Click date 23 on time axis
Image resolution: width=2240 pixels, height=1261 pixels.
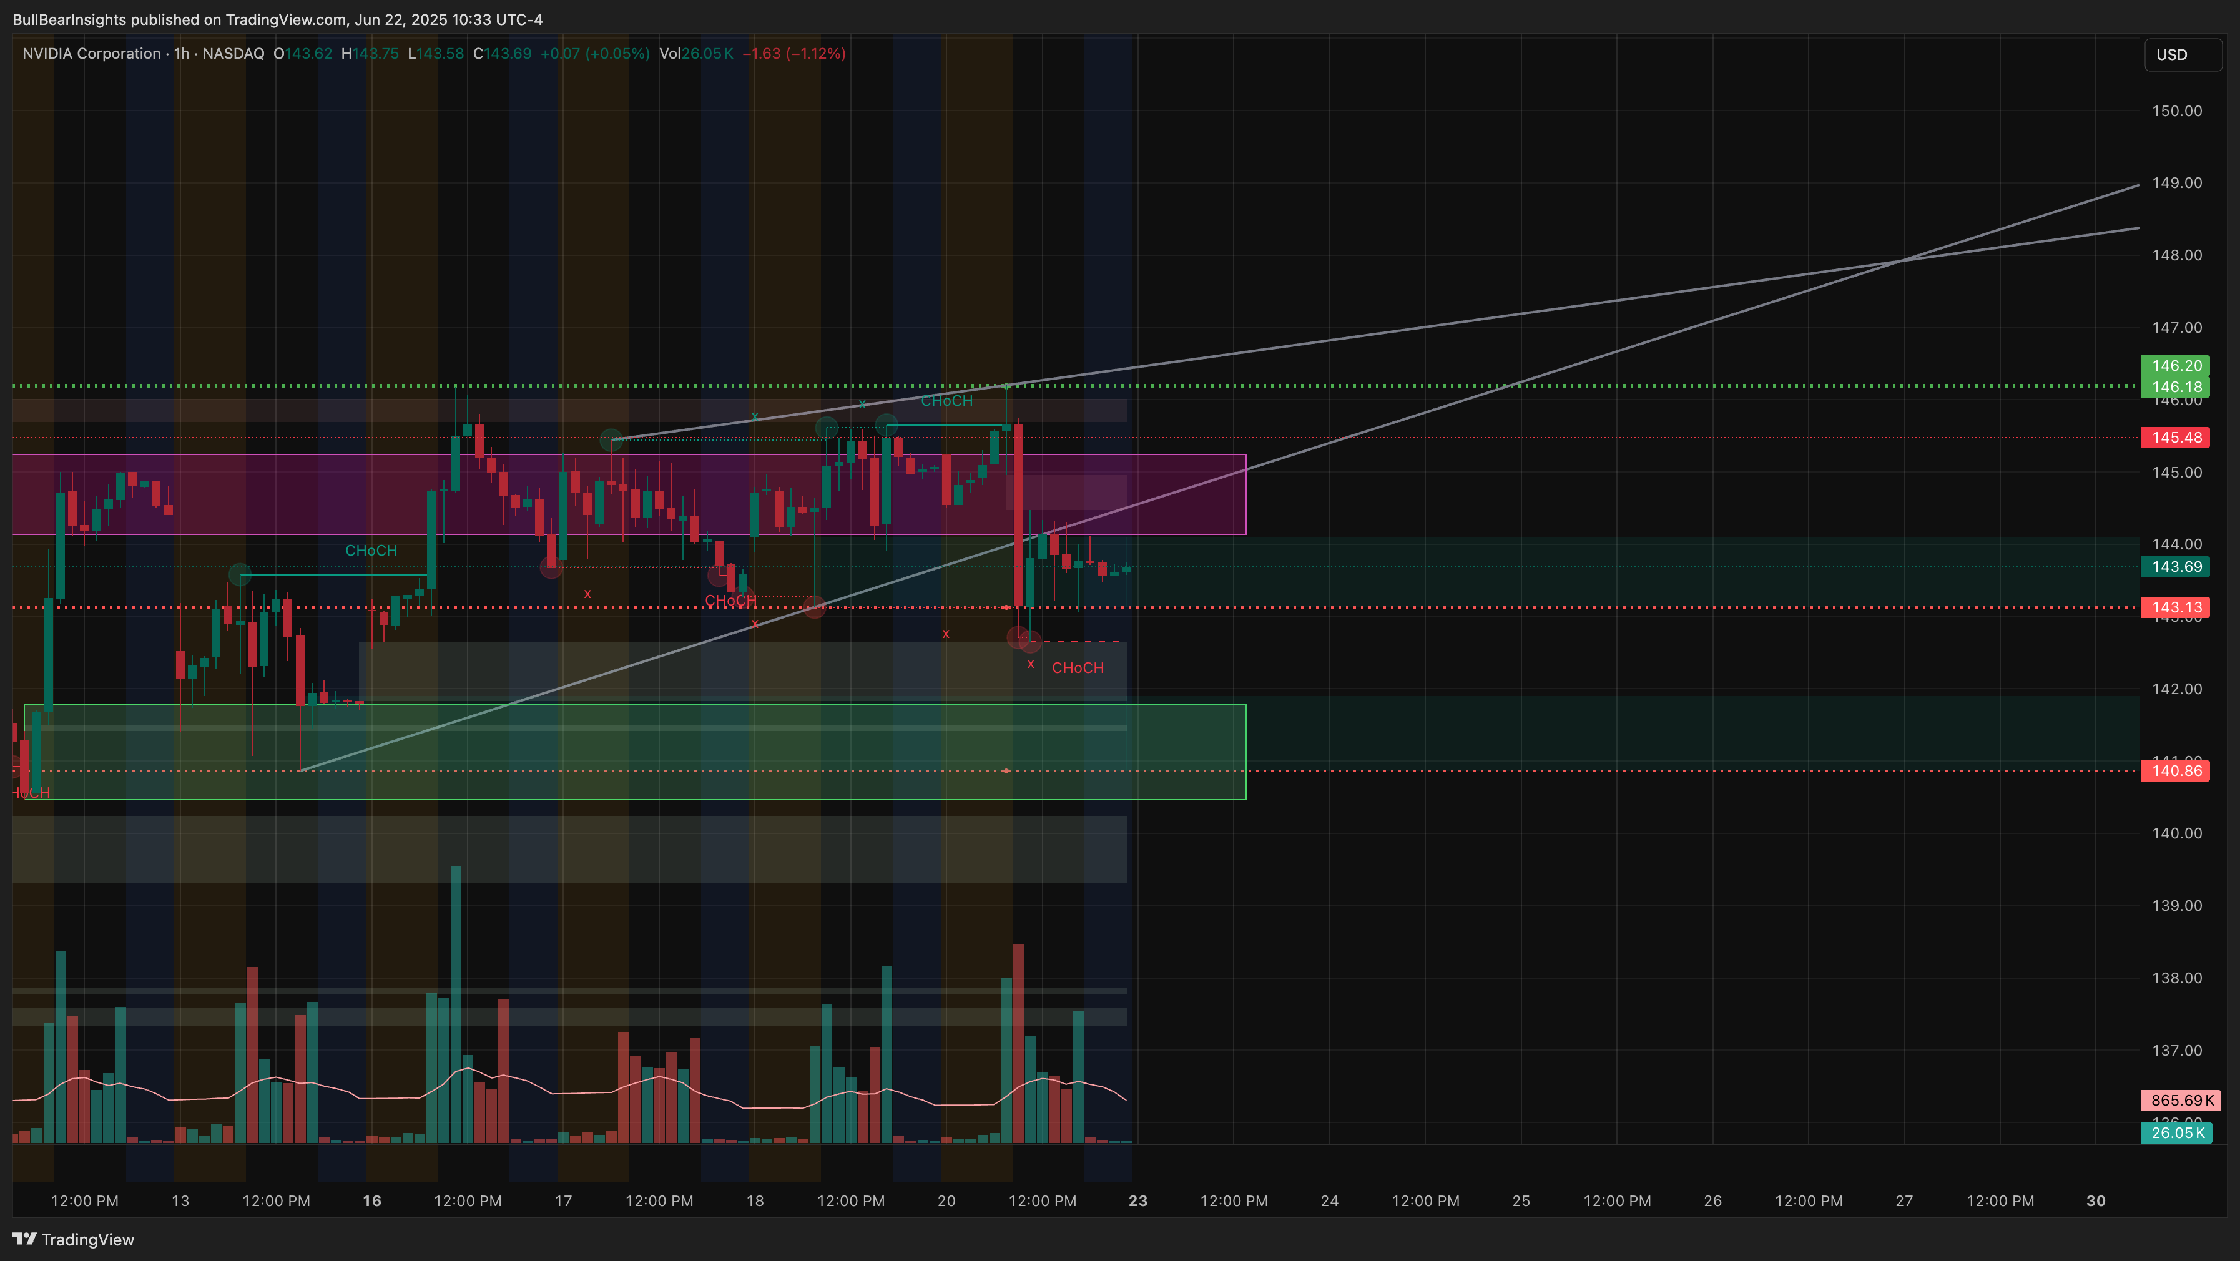[1137, 1201]
